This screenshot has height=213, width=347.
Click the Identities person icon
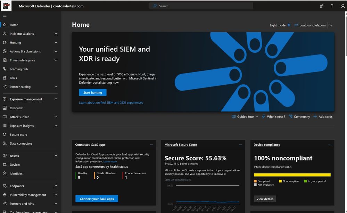click(x=5, y=173)
